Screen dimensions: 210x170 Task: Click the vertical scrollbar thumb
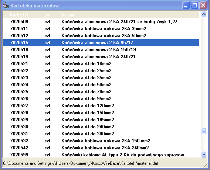click(x=204, y=131)
